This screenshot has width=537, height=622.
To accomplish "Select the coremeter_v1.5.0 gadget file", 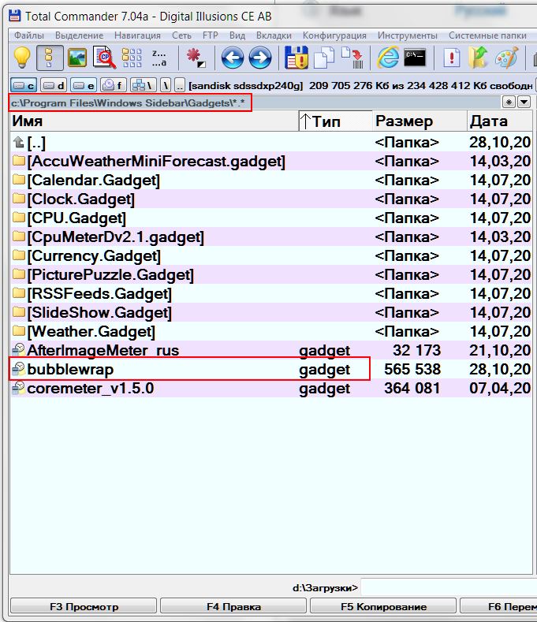I will point(270,388).
